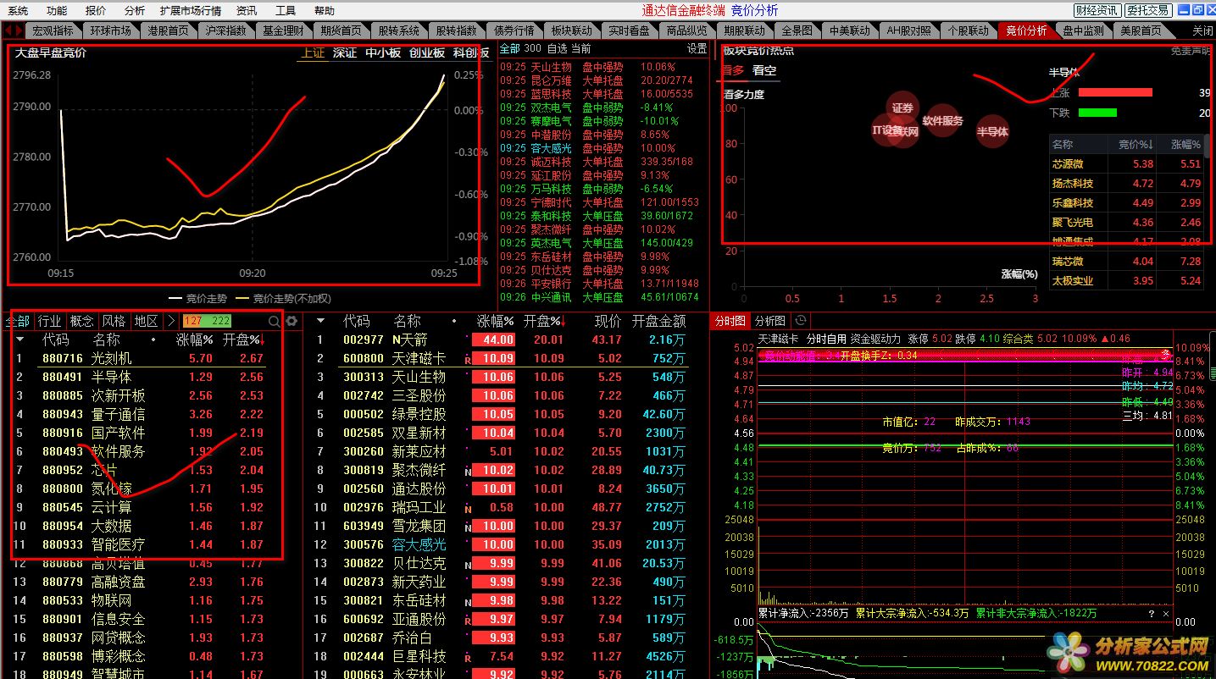Open the 工具 menu
This screenshot has width=1216, height=679.
point(286,11)
